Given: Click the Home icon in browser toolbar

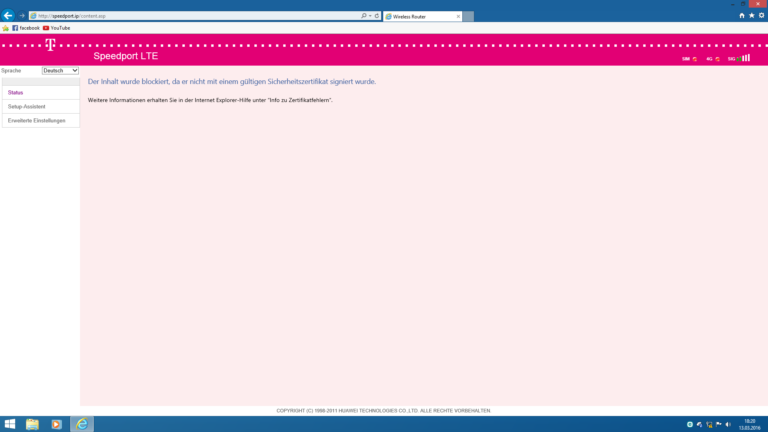Looking at the screenshot, I should point(742,16).
